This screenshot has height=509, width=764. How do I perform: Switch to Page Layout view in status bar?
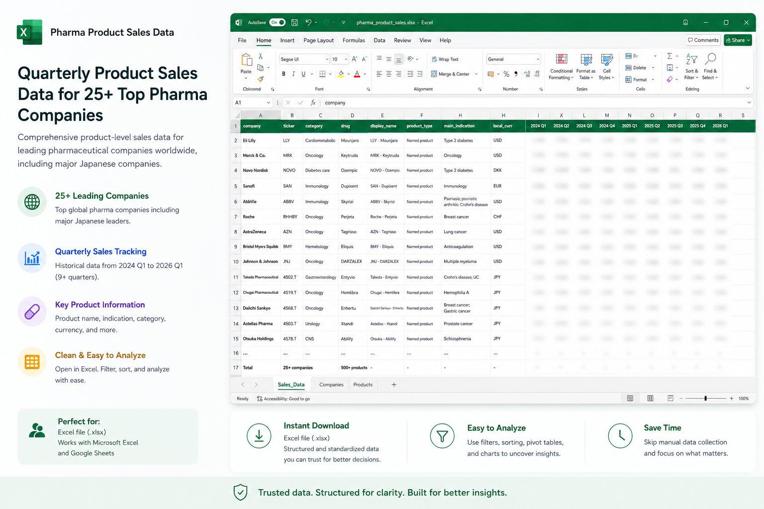pyautogui.click(x=650, y=398)
